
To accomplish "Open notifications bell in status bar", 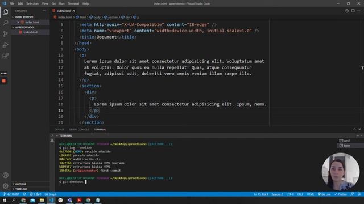I will click(359, 194).
